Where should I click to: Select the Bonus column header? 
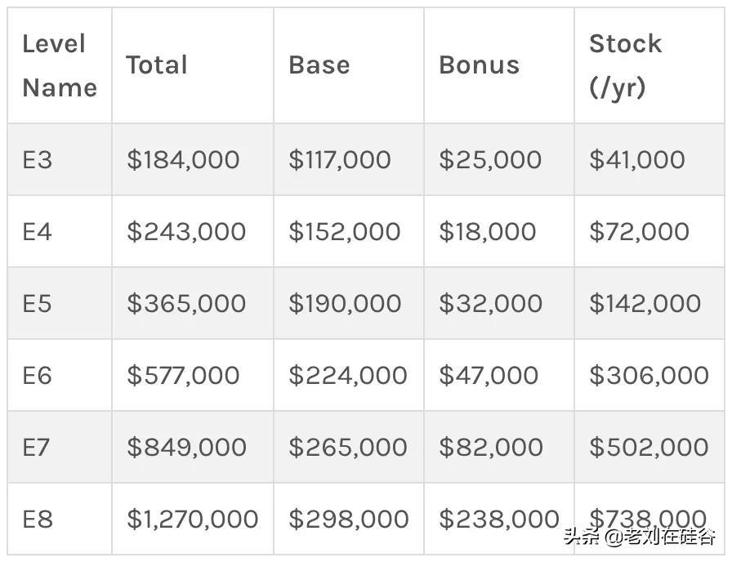point(499,65)
